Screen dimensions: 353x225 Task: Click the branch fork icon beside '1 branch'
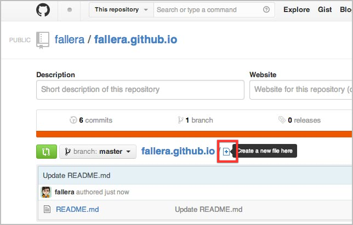click(x=180, y=120)
